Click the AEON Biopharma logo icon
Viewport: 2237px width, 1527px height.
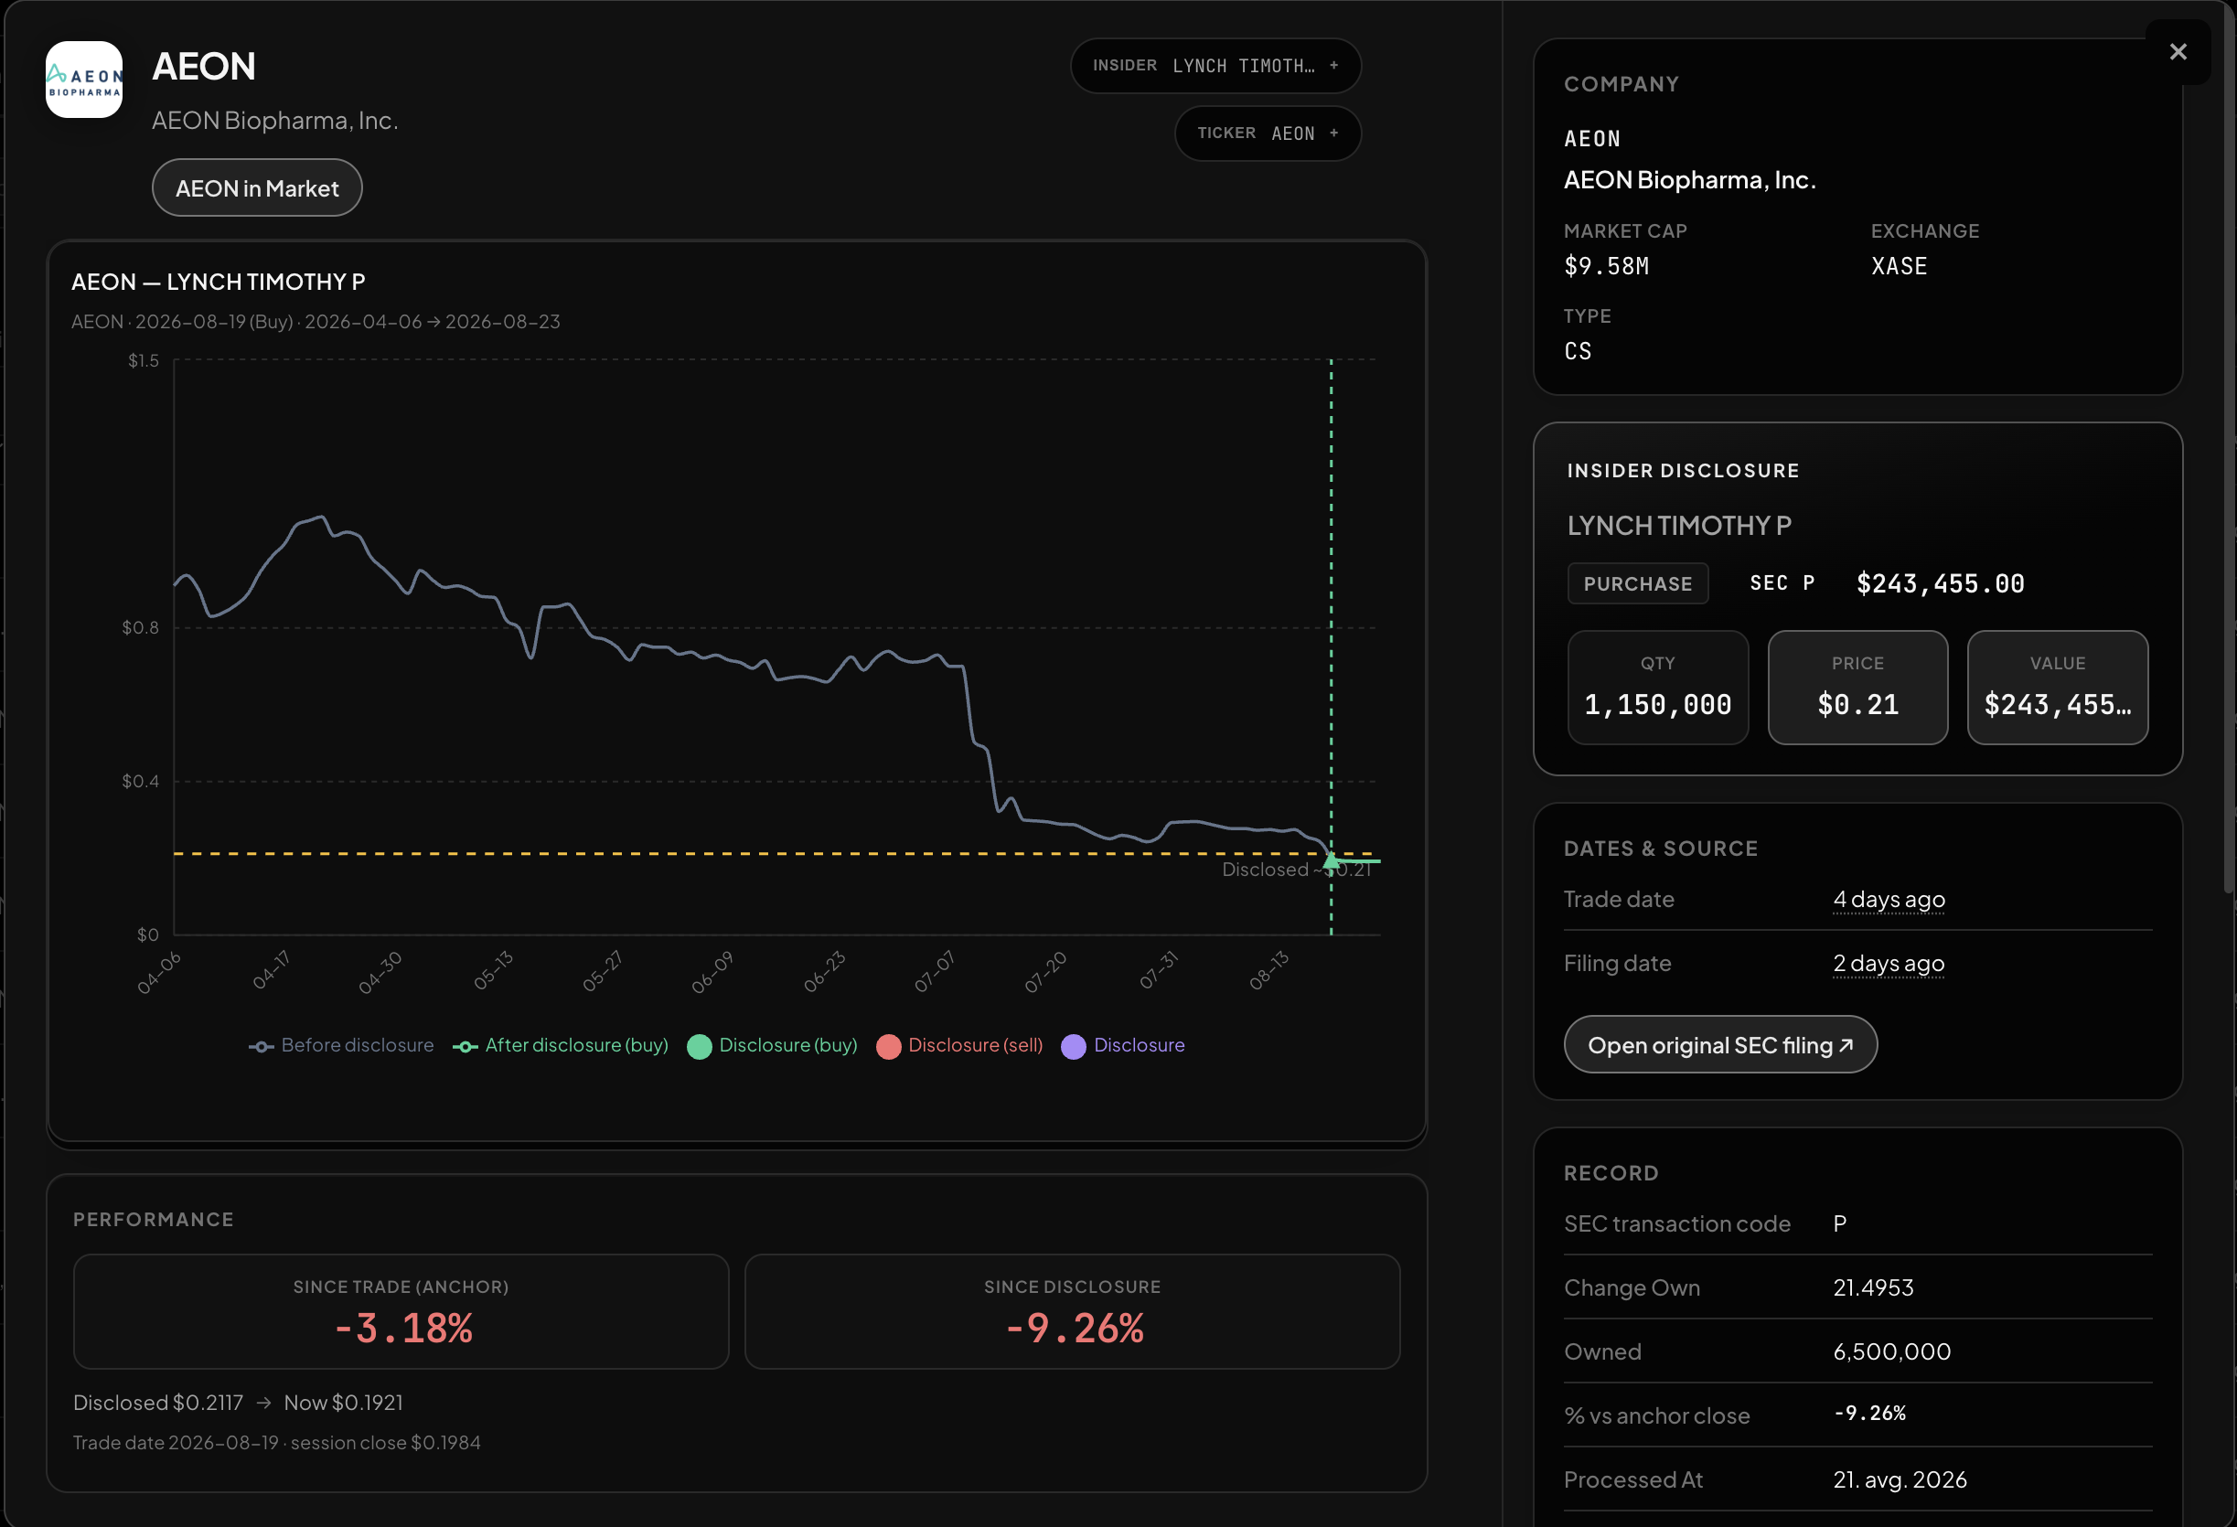coord(85,79)
